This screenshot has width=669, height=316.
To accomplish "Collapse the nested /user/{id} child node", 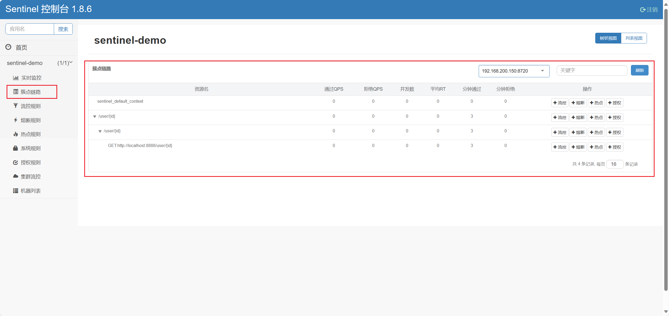I will (100, 131).
